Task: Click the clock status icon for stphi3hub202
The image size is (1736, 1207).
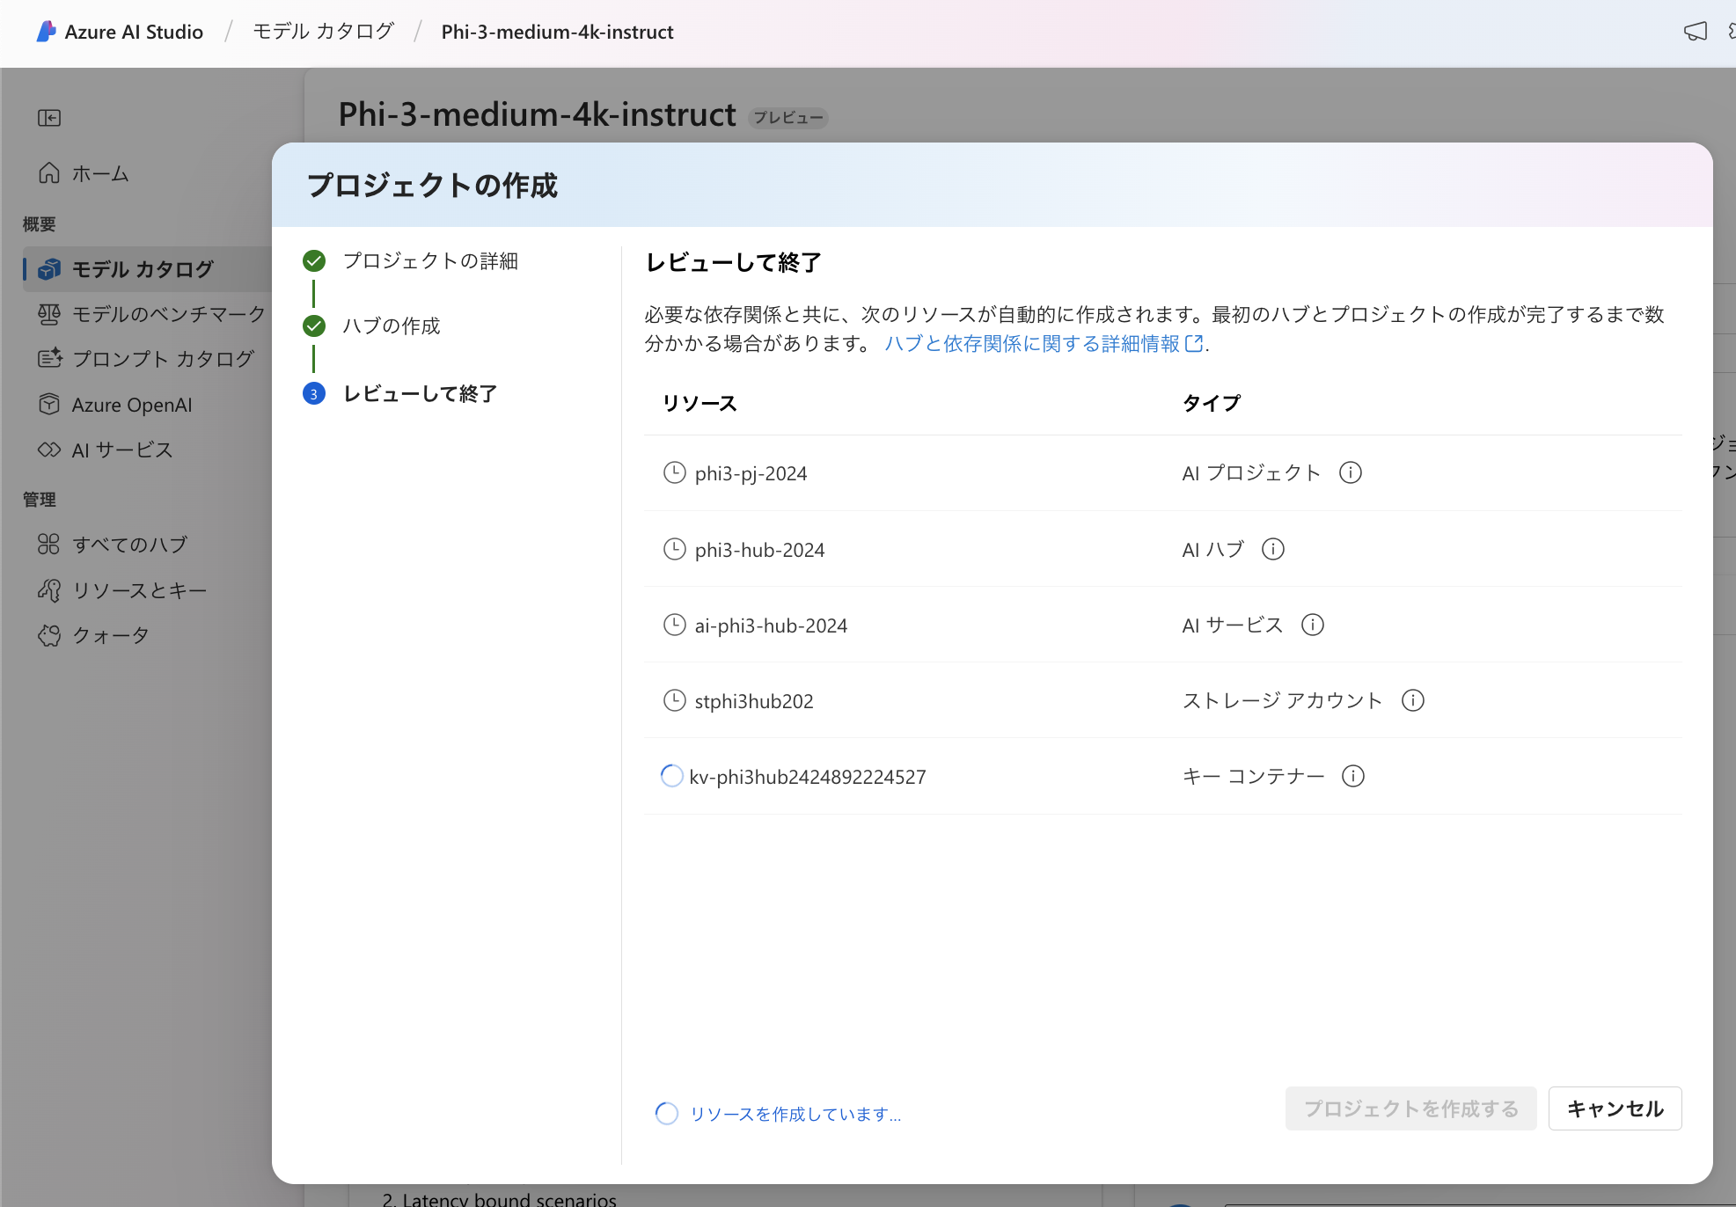Action: (x=674, y=701)
